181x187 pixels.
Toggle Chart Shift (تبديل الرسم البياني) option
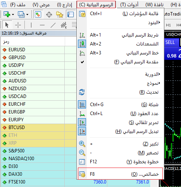coord(121,131)
